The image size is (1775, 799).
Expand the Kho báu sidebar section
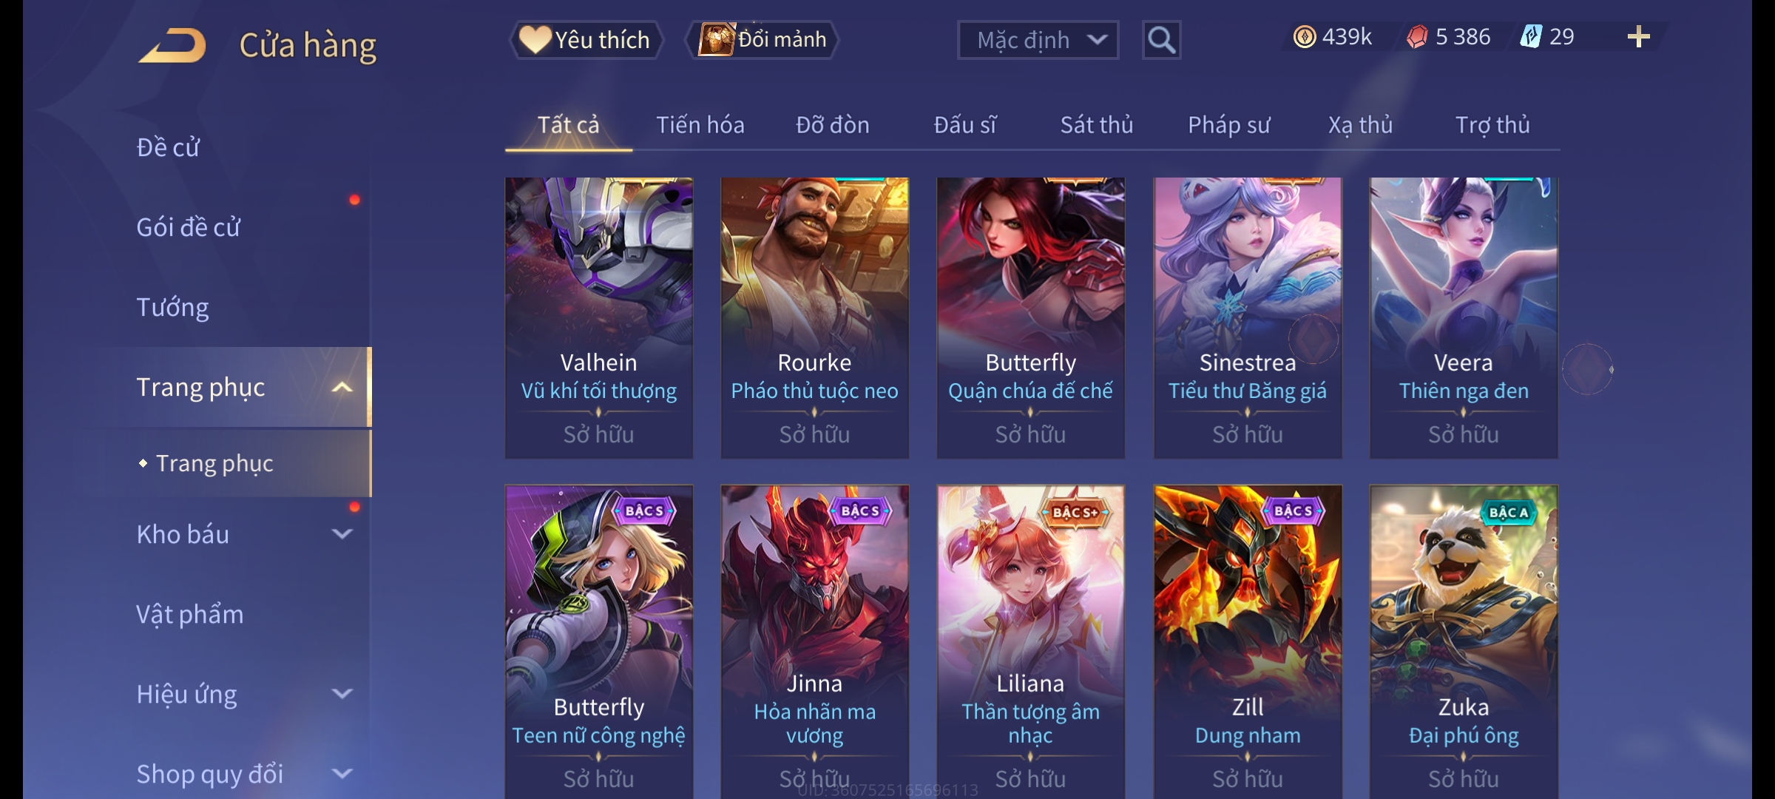coord(342,534)
